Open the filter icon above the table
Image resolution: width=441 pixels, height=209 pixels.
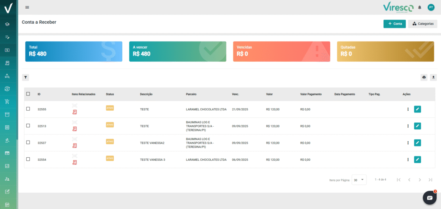click(25, 78)
